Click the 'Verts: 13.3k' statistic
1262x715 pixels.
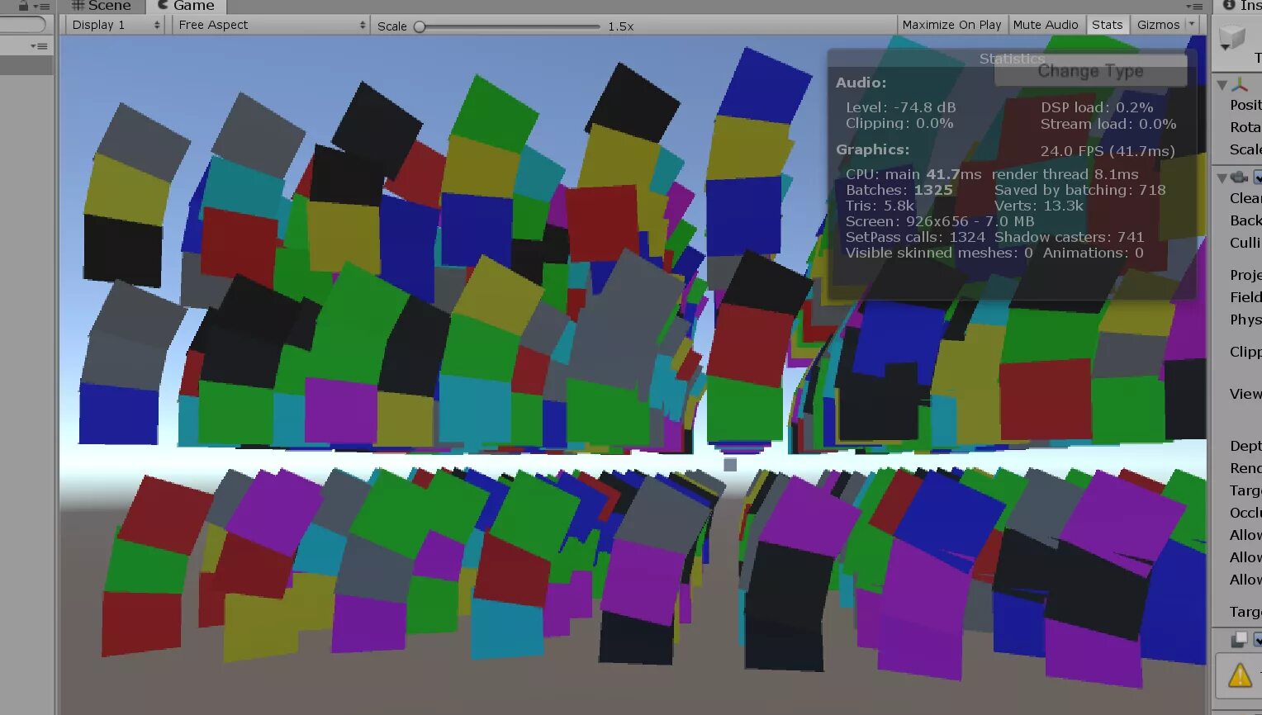click(1039, 206)
